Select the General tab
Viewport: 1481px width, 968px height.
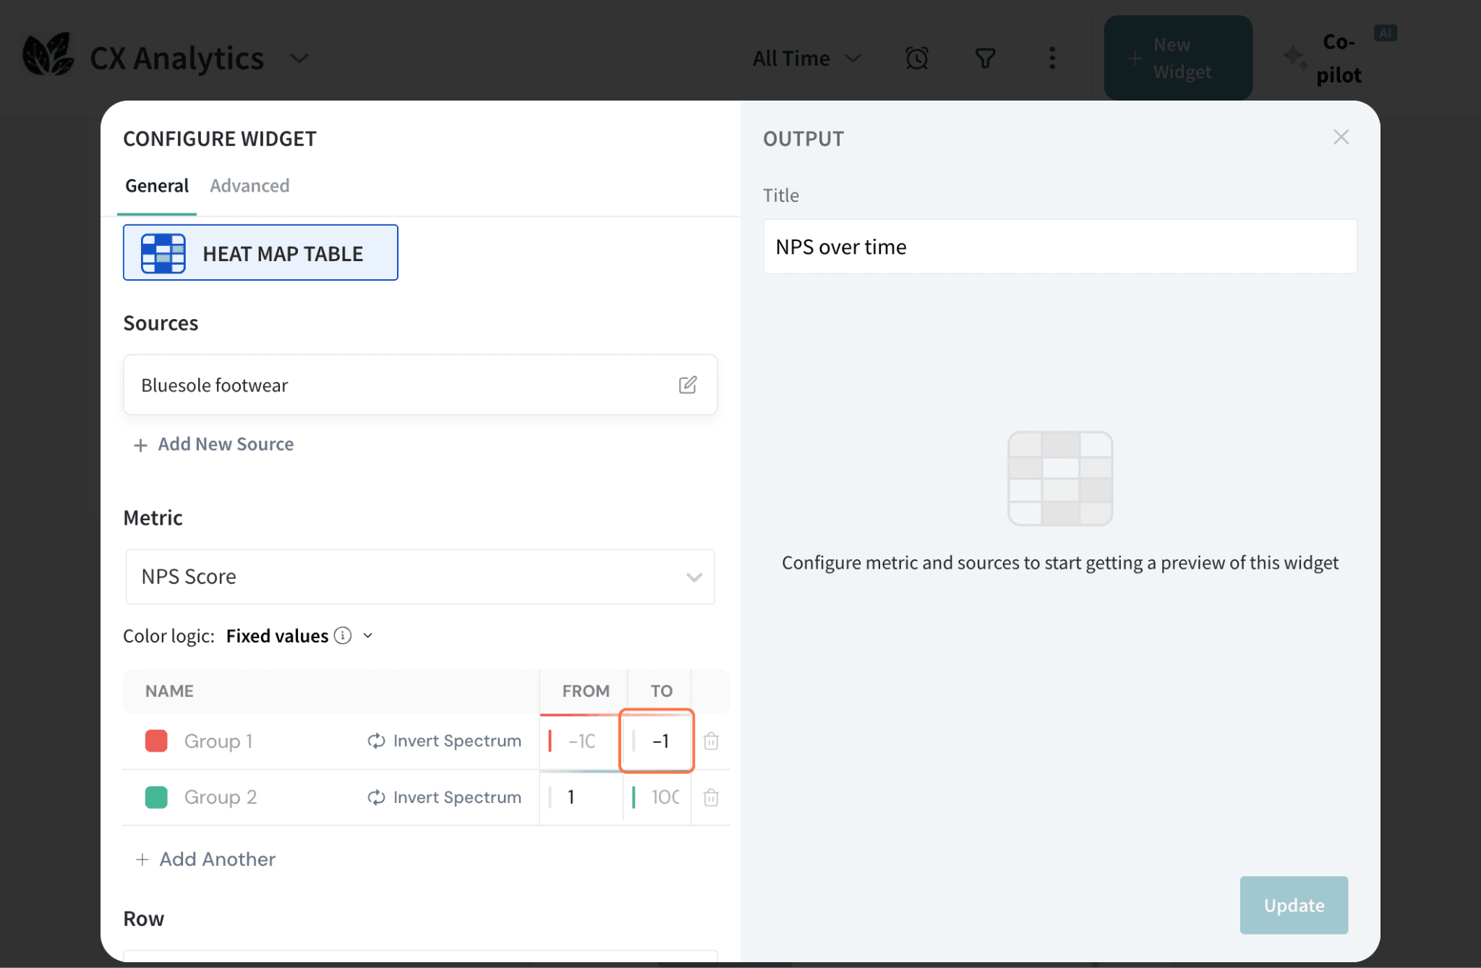point(157,186)
